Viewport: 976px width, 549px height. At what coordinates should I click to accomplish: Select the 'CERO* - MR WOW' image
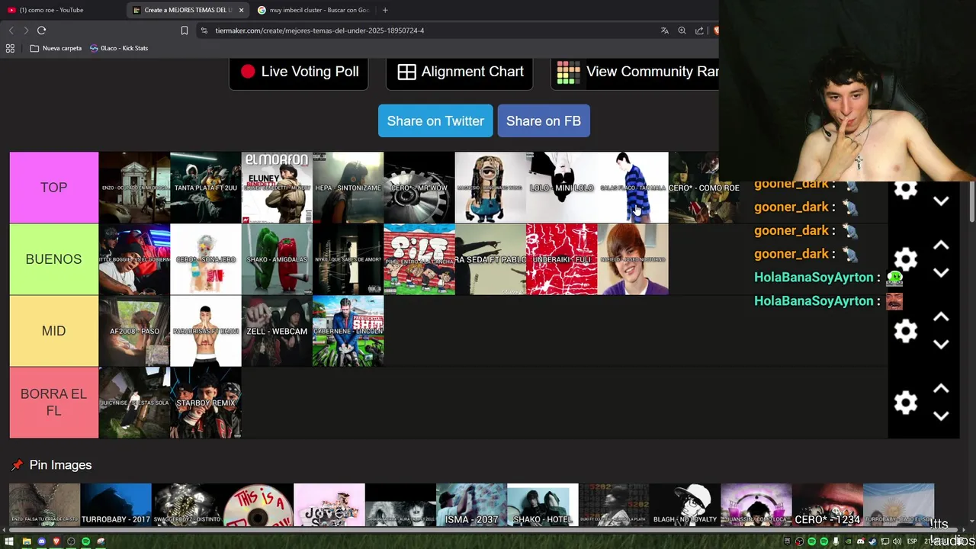coord(419,188)
